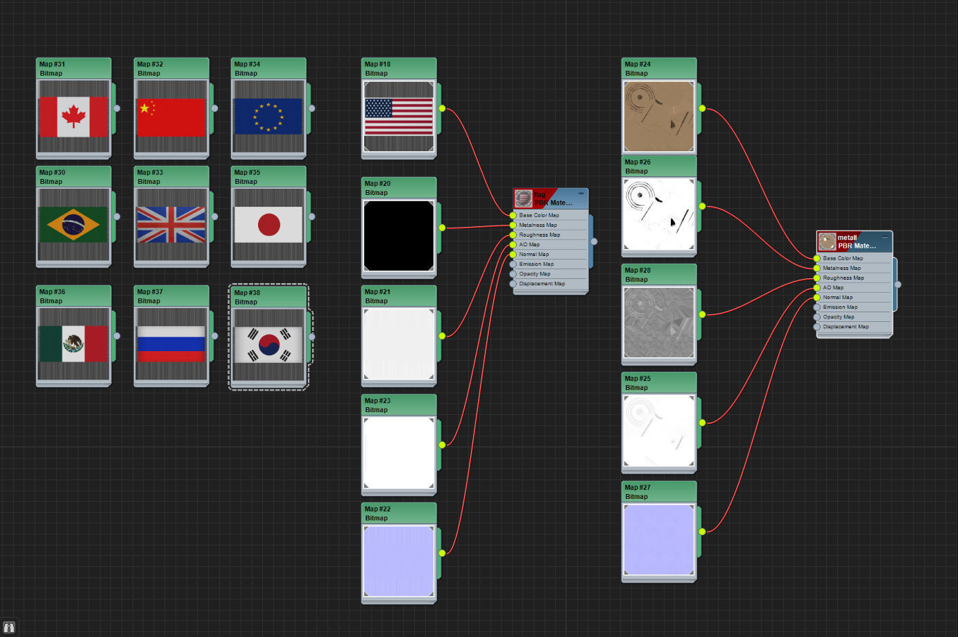Click flag node's Metalness Map input
Screen dimensions: 958x637
click(x=513, y=225)
